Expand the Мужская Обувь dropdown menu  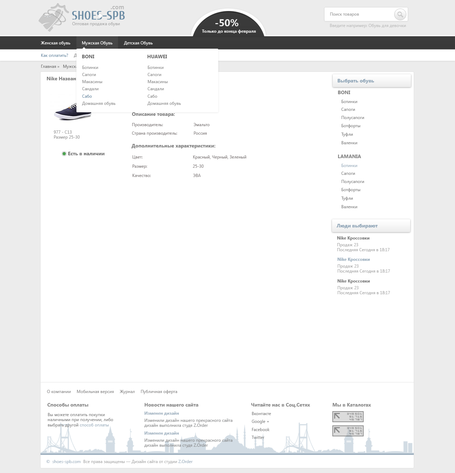(97, 43)
